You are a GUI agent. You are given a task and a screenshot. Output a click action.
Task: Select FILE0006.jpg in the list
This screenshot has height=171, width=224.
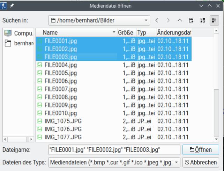[x=114, y=81]
